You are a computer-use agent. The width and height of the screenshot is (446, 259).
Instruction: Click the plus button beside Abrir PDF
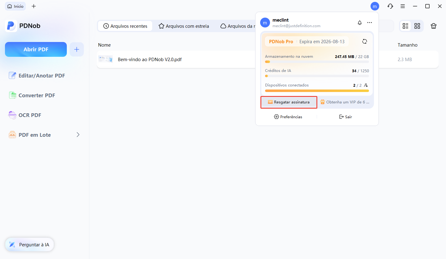click(77, 49)
